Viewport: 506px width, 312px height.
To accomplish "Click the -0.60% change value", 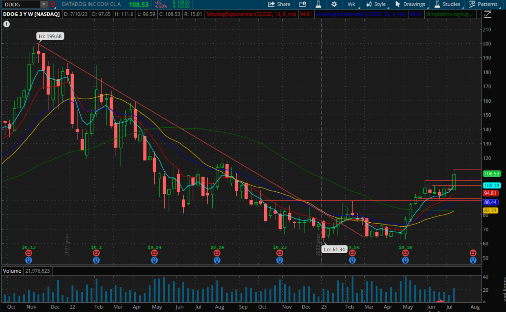I will (161, 6).
